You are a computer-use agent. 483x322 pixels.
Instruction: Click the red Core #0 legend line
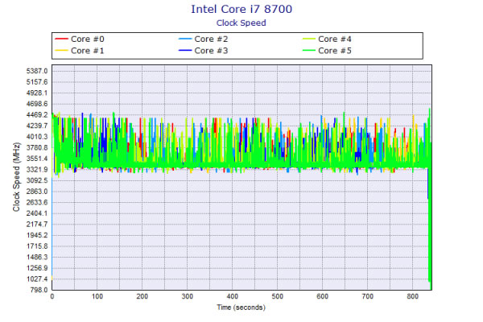point(61,39)
